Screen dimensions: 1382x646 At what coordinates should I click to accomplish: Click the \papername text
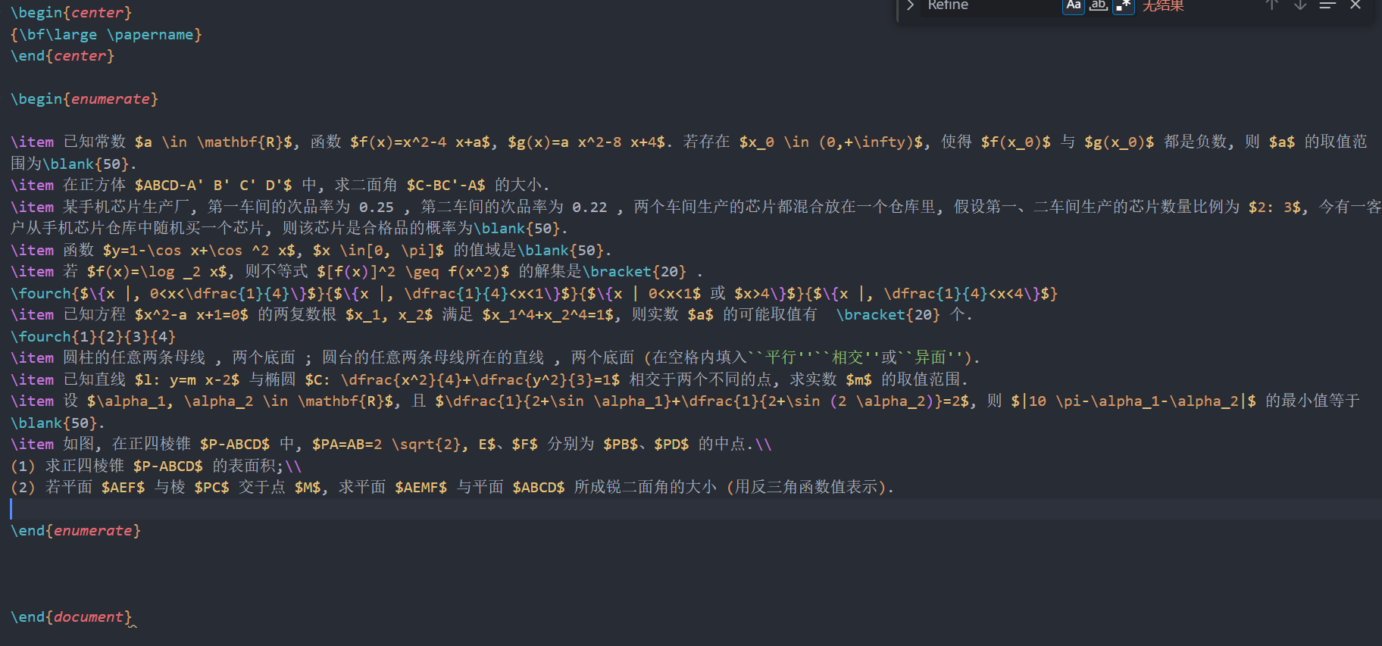pos(151,35)
